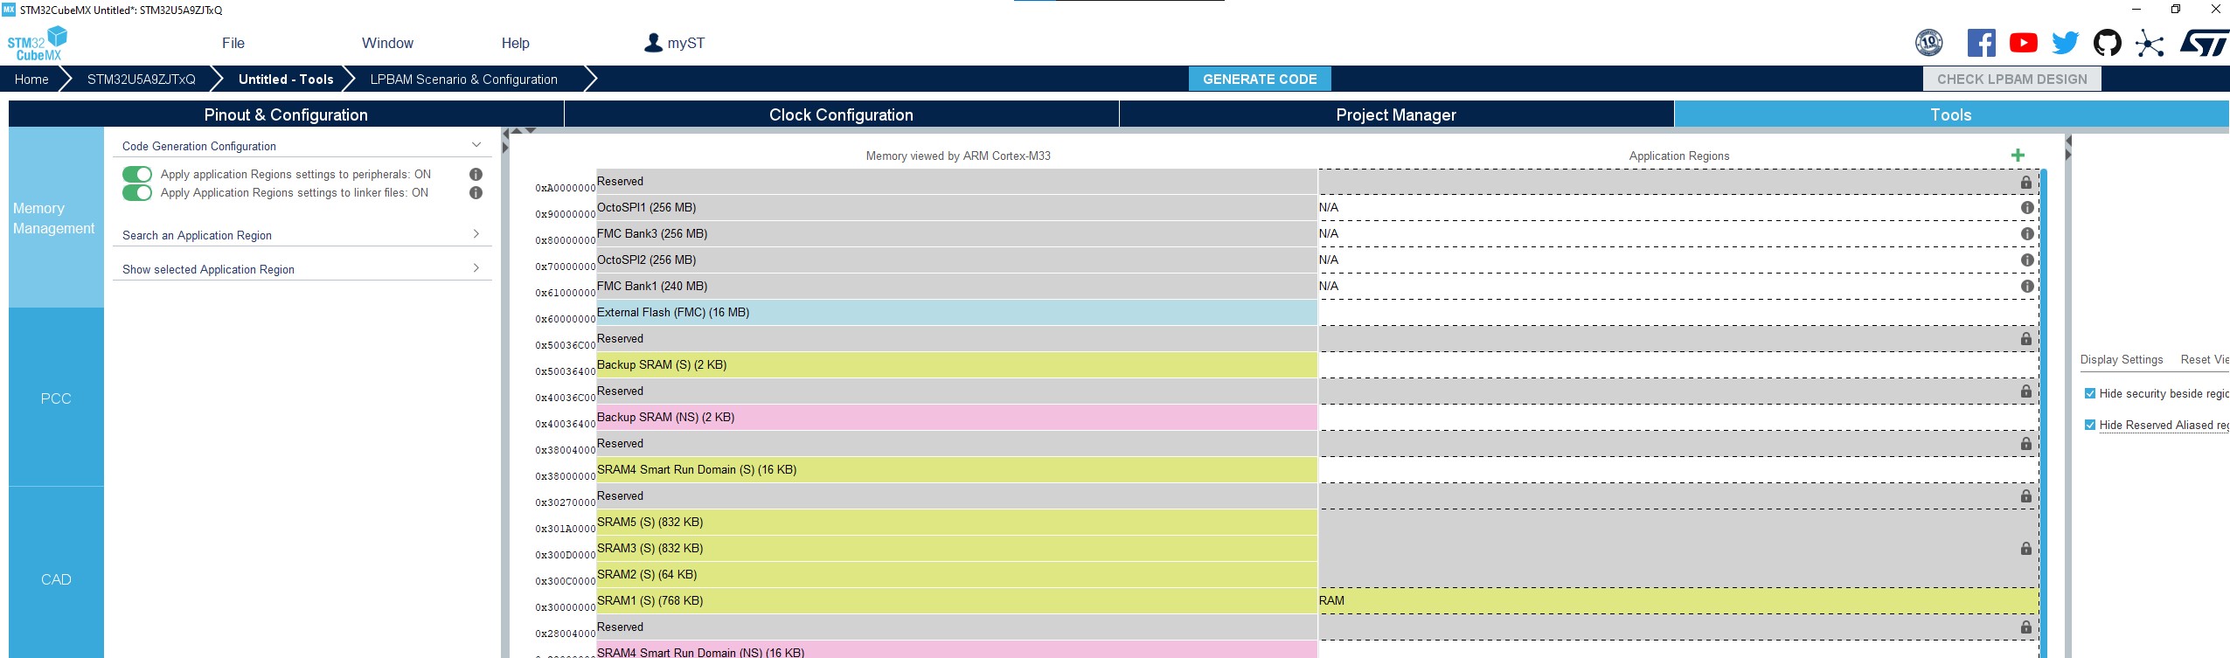Click the myST account label
The width and height of the screenshot is (2230, 658).
click(686, 43)
